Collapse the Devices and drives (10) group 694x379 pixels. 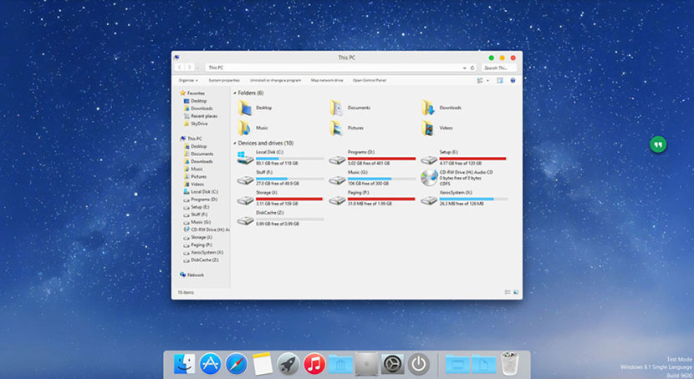pyautogui.click(x=235, y=144)
